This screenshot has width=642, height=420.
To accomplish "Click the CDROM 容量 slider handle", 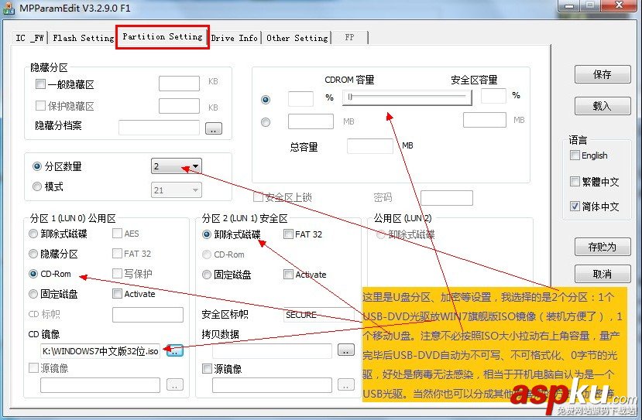I will tap(350, 97).
